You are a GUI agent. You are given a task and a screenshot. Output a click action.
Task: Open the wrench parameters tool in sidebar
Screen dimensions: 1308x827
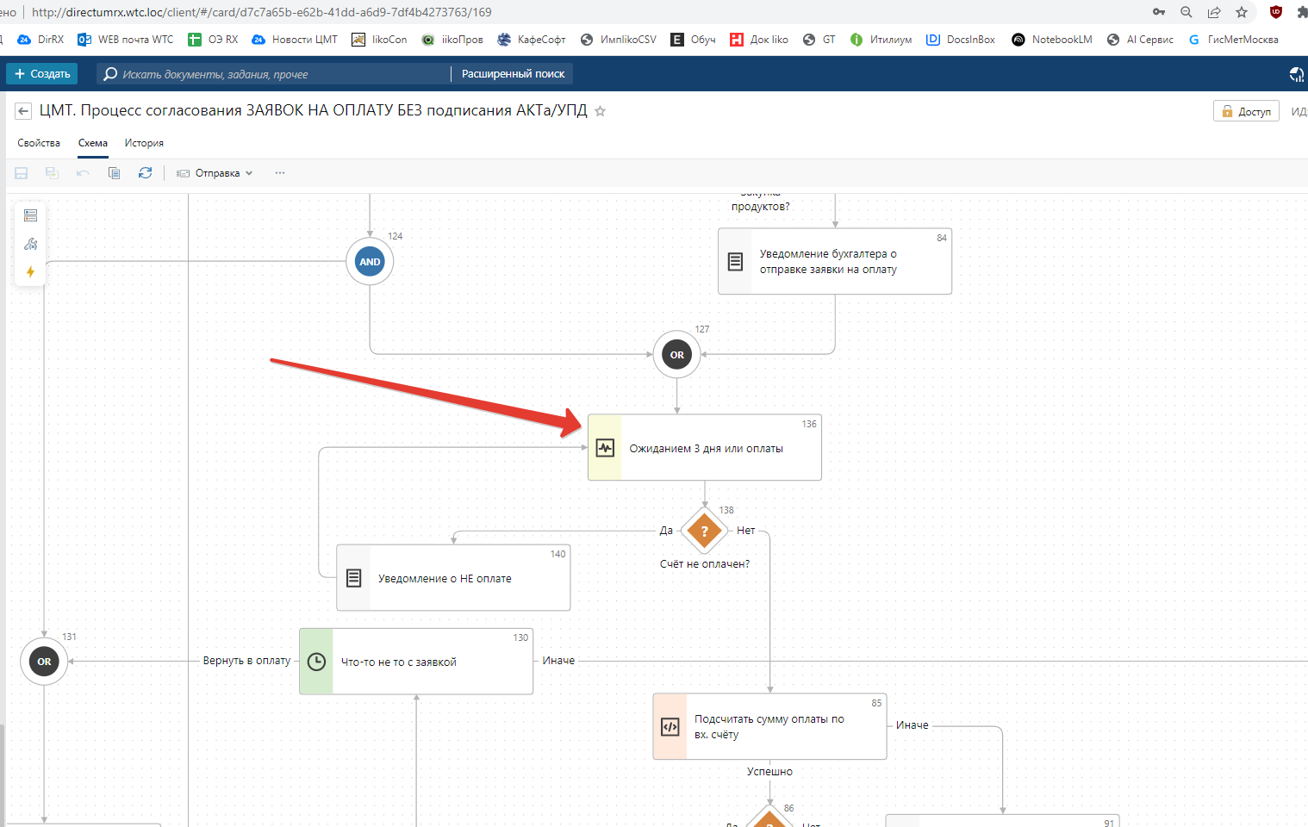click(31, 244)
